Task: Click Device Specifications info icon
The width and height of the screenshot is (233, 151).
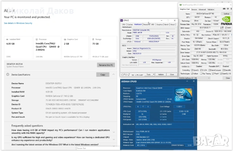Action: (x=8, y=74)
